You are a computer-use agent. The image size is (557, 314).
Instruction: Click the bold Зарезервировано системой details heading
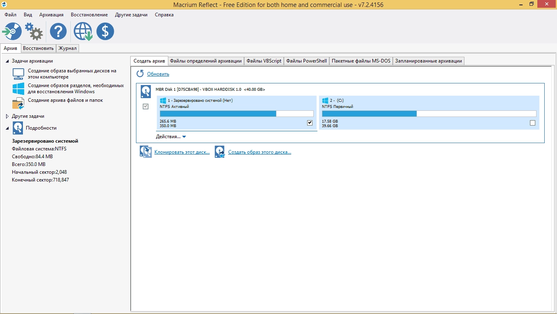45,141
